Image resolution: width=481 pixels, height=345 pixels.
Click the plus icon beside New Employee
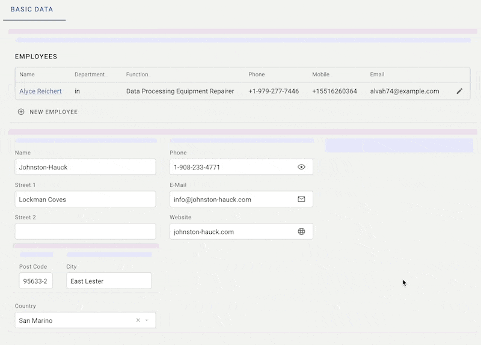pos(21,112)
